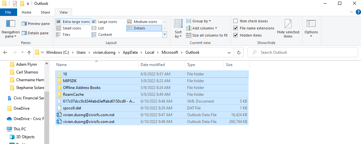
Task: Collapse the ribbon with the chevron
Action: tap(351, 12)
